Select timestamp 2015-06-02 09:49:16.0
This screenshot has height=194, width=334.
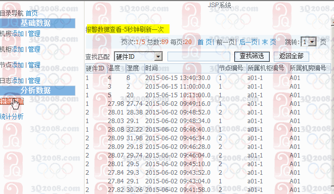coord(178,104)
